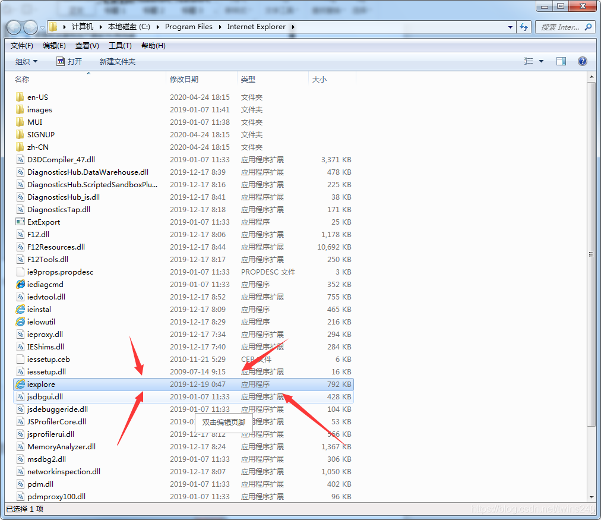Screen dimensions: 601x520
Task: Open the 工具(T) menu
Action: click(x=120, y=46)
